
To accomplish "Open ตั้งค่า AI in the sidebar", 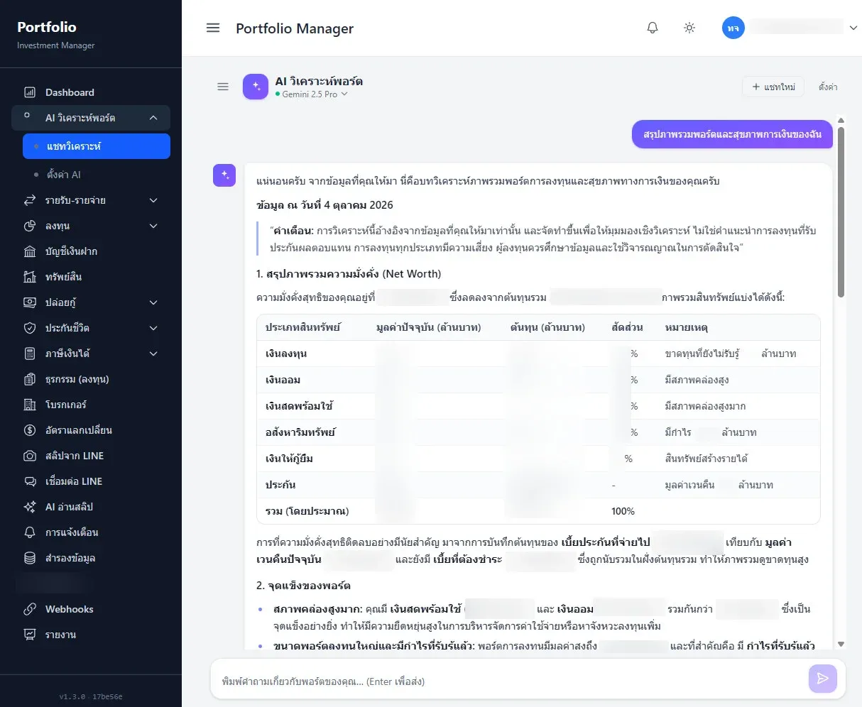I will 97,175.
